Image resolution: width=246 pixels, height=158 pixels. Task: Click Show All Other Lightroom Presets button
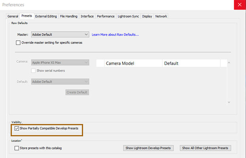205,148
